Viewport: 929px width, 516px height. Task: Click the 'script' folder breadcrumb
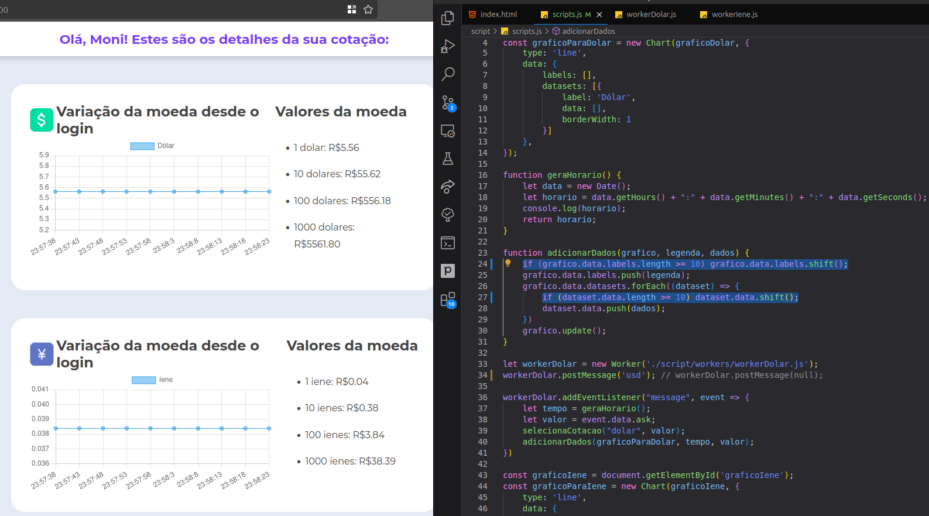pyautogui.click(x=481, y=31)
